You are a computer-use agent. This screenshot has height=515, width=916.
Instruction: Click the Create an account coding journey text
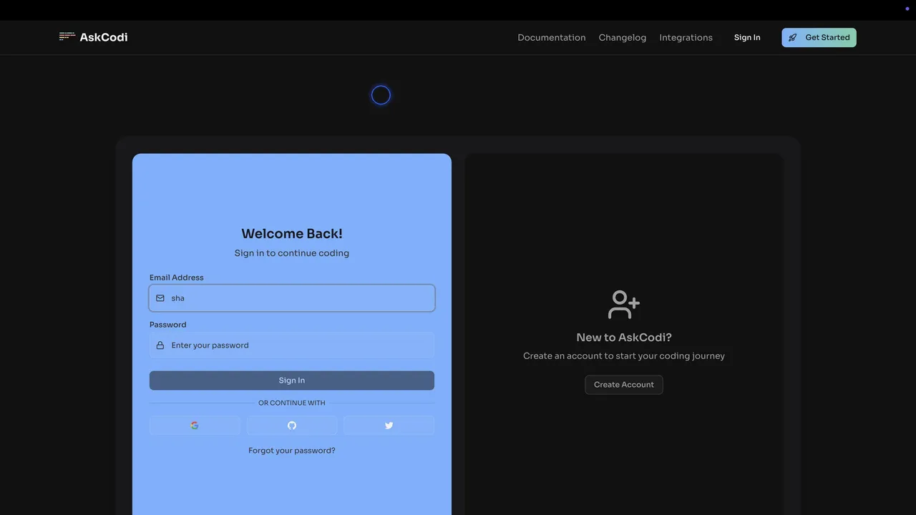point(624,356)
